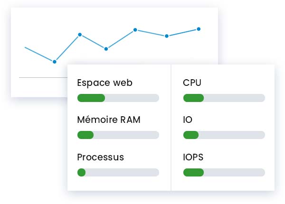
Task: Click the Mémoire RAM usage bar
Action: click(118, 135)
